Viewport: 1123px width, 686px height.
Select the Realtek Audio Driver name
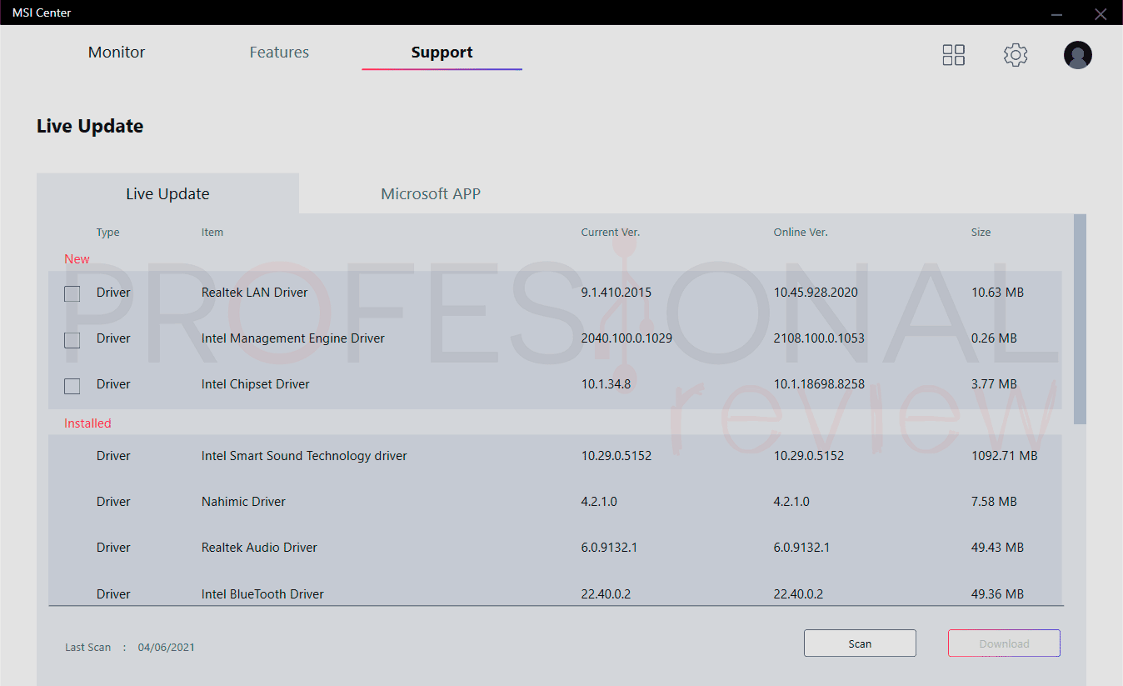click(259, 548)
